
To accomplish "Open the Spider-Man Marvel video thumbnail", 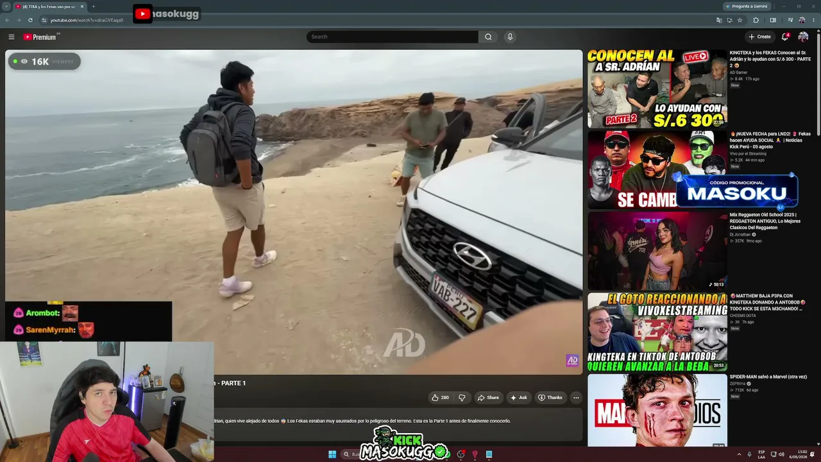I will [x=657, y=411].
